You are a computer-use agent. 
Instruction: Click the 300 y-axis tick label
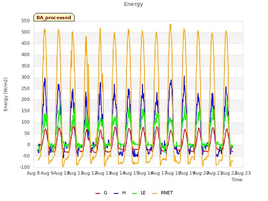(26, 77)
